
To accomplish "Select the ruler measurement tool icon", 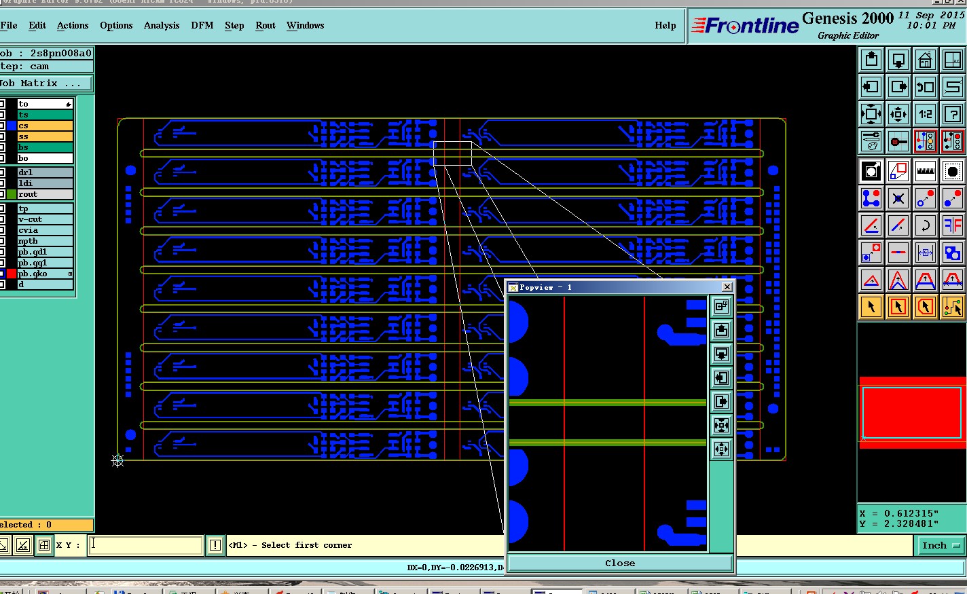I will [x=926, y=171].
